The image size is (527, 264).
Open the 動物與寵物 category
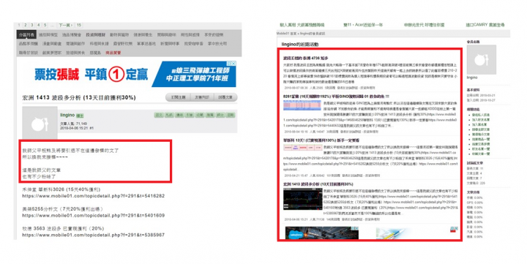tap(119, 34)
